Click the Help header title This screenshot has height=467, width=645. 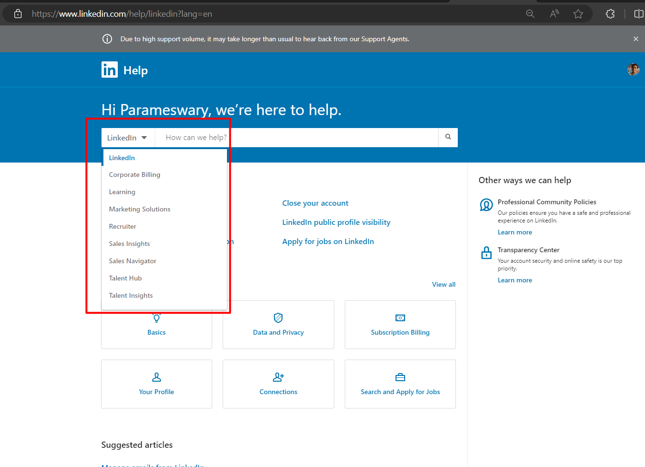(136, 70)
